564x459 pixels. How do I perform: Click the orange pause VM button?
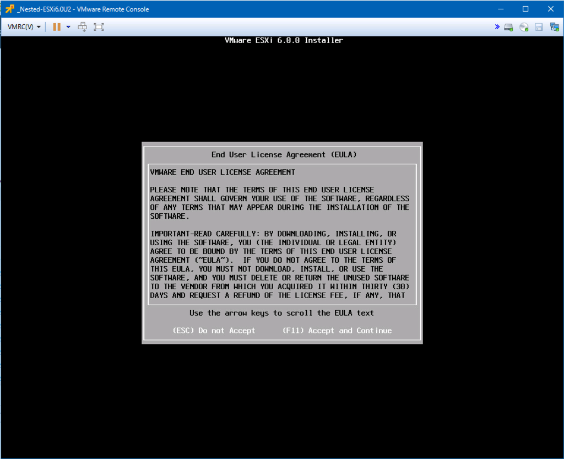[57, 27]
